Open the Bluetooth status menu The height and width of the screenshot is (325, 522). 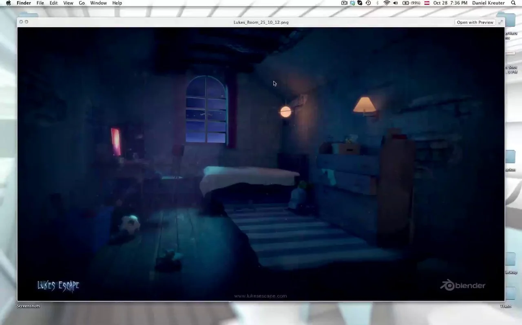377,3
